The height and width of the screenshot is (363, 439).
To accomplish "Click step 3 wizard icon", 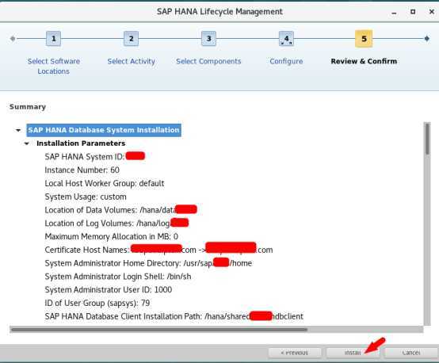I will (x=208, y=39).
